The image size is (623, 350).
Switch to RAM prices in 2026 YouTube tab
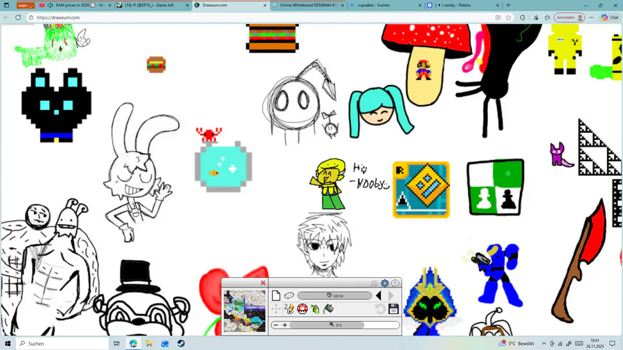coord(75,5)
